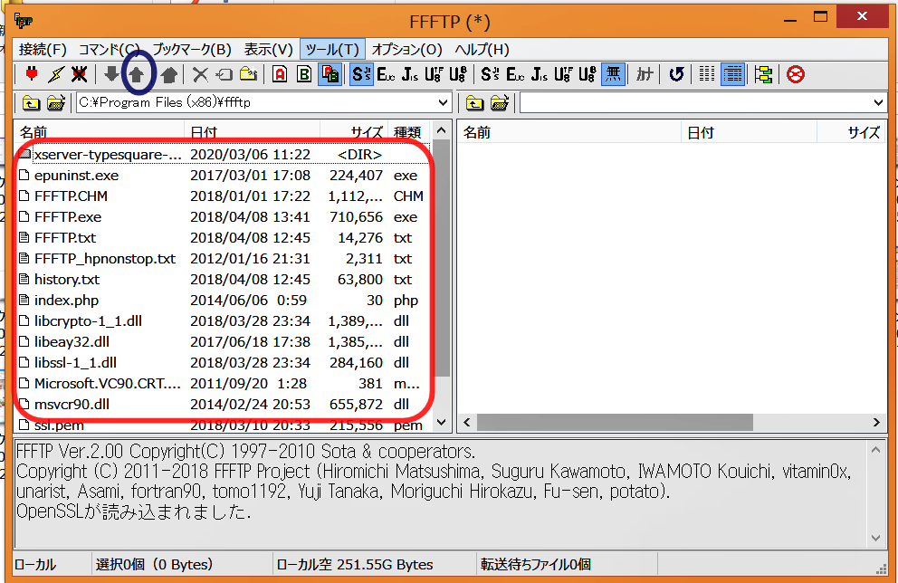The height and width of the screenshot is (583, 898).
Task: Click the lightning Quick Connect icon
Action: click(55, 74)
